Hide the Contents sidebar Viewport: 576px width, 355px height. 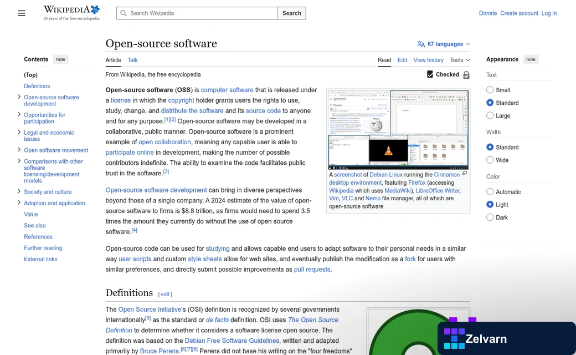click(60, 59)
